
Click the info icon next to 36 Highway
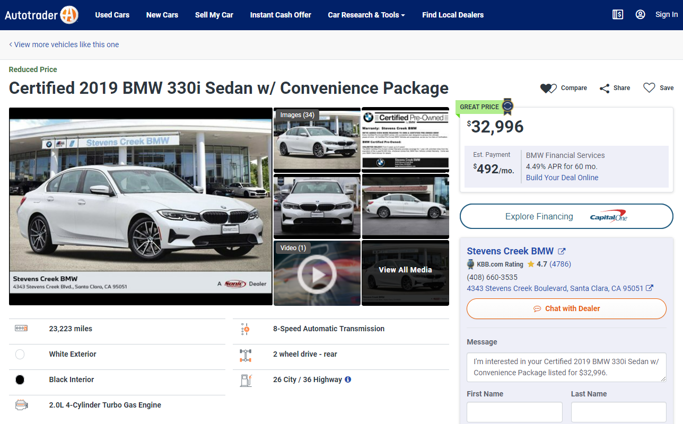coord(348,379)
